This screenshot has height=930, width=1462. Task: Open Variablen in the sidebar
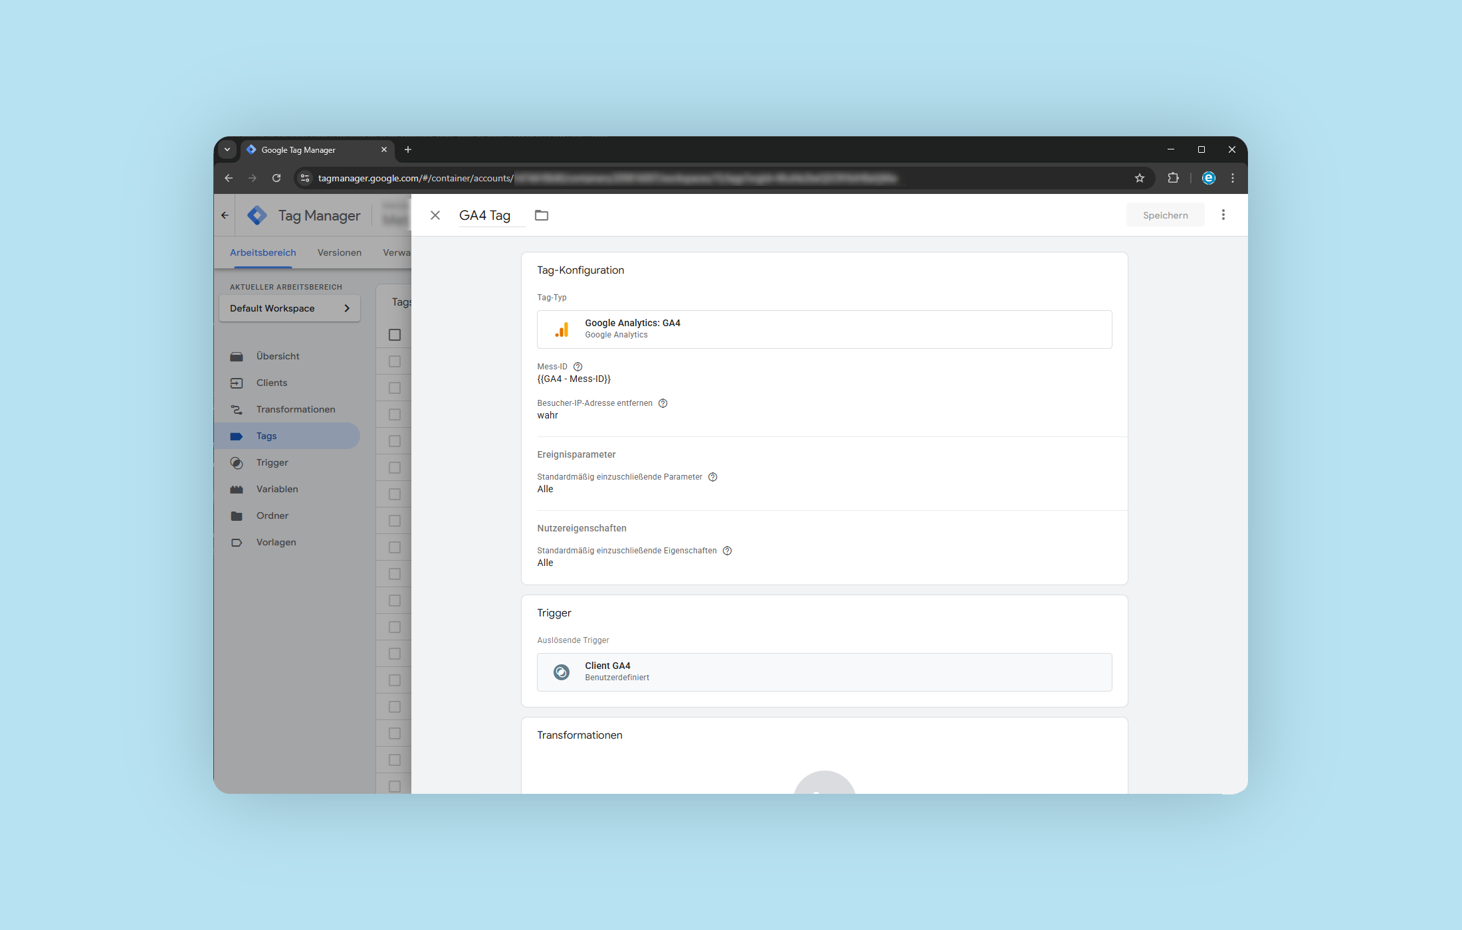click(277, 489)
